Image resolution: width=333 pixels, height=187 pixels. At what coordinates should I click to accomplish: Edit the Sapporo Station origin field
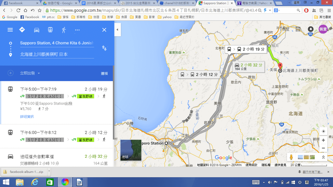click(57, 43)
